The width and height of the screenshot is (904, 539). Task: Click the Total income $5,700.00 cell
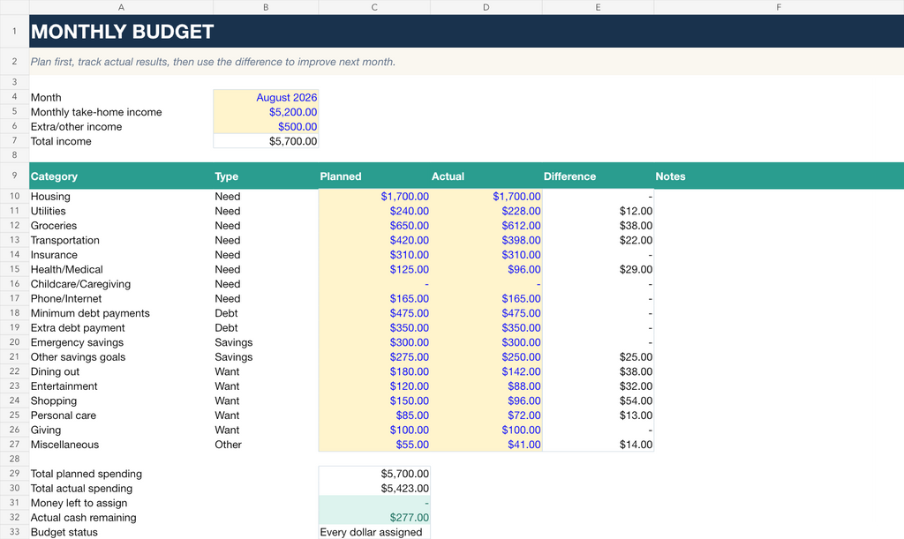coord(266,141)
